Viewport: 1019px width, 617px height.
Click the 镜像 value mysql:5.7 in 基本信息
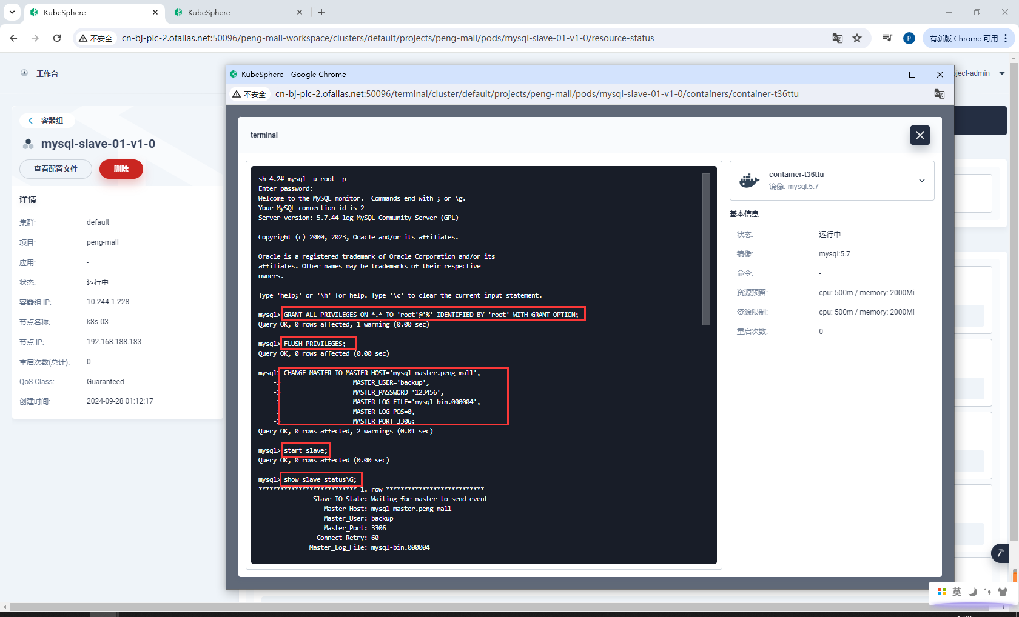835,254
